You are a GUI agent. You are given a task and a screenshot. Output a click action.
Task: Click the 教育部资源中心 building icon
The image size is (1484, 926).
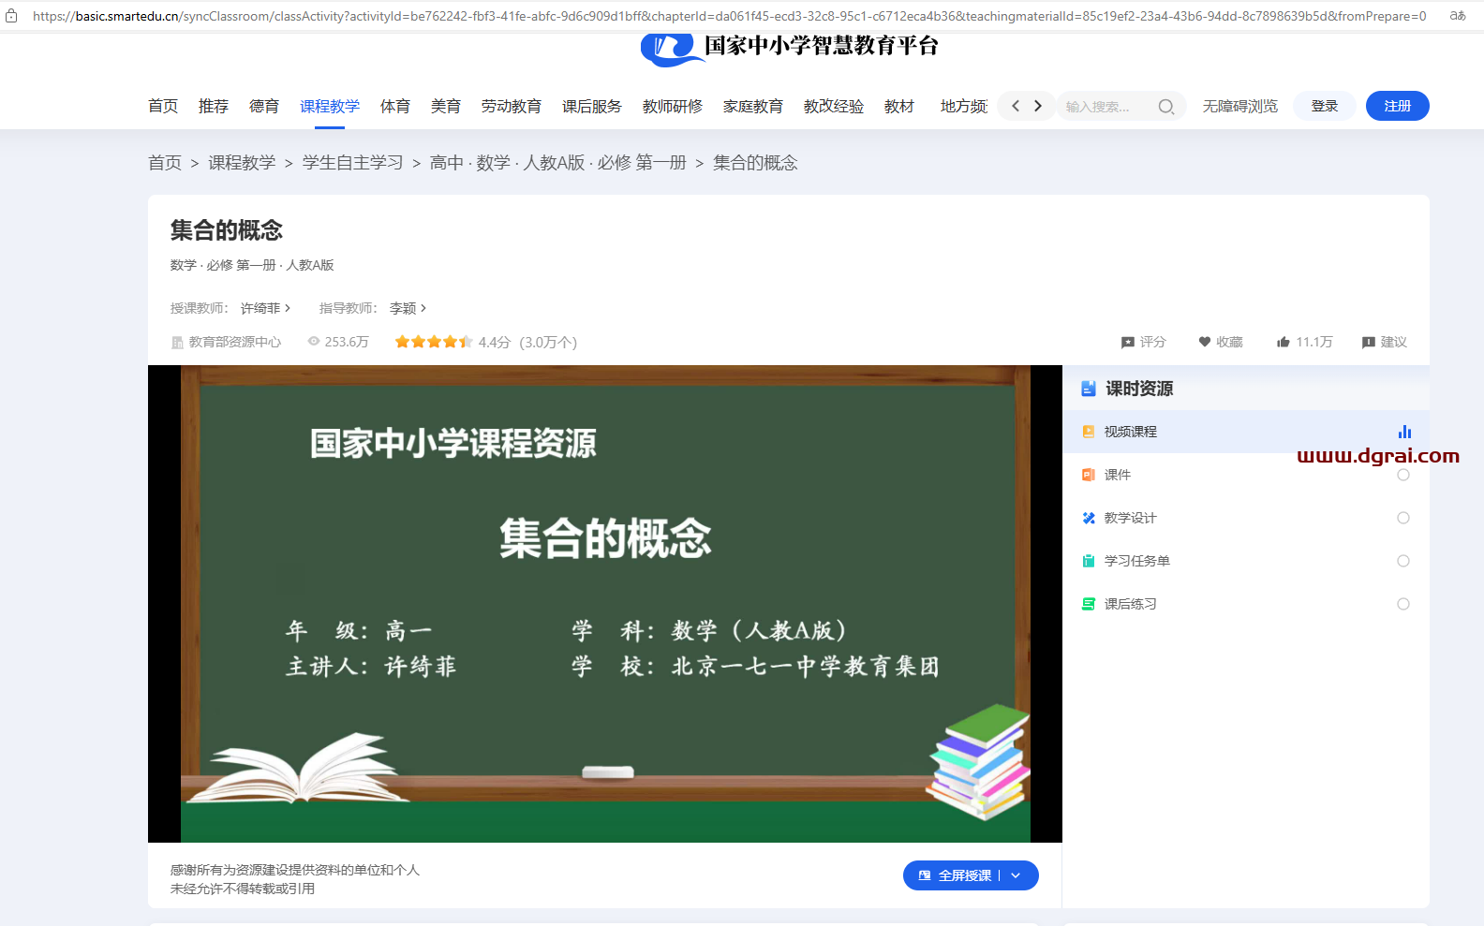pyautogui.click(x=177, y=343)
